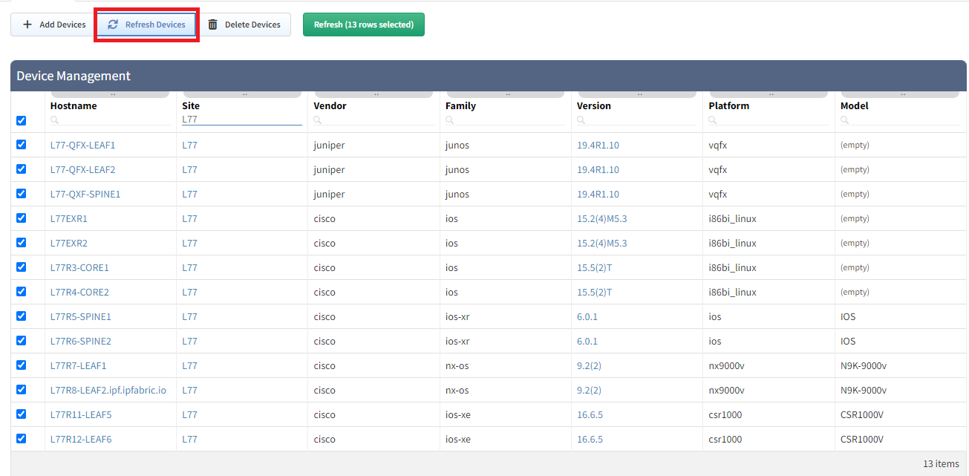Open the L77R5-SPINE1 hostname link
This screenshot has width=969, height=476.
pyautogui.click(x=81, y=316)
